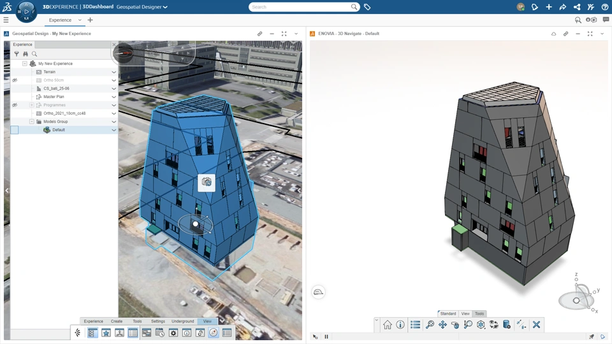Click the cloud icon in the ENOVIA widget header

(553, 34)
